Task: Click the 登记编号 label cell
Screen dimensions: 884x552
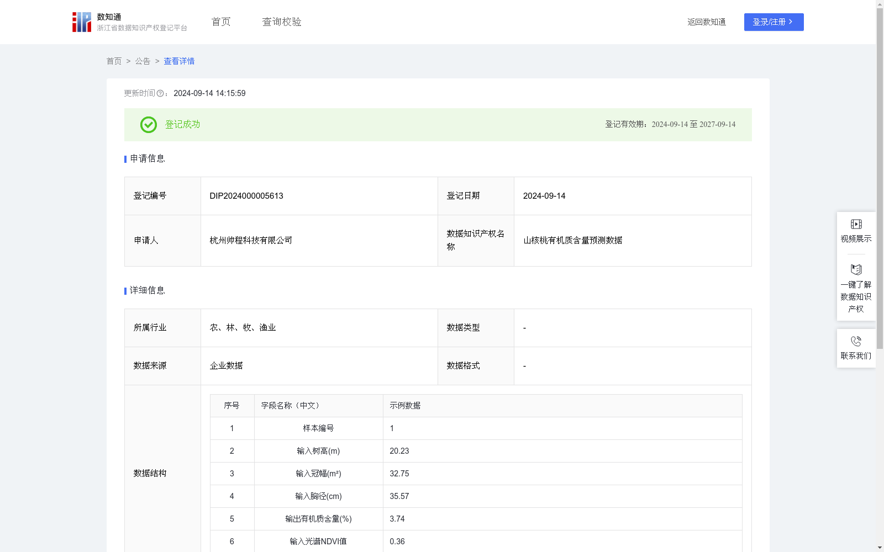Action: pyautogui.click(x=162, y=196)
